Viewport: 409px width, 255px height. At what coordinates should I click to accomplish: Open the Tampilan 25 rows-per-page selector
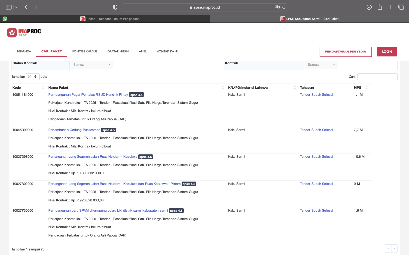[x=33, y=77]
